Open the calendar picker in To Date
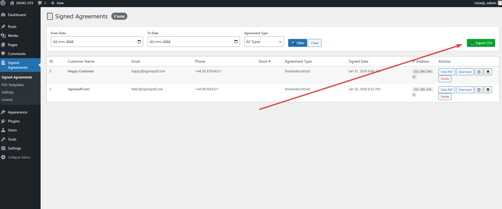This screenshot has width=502, height=209. coord(236,42)
